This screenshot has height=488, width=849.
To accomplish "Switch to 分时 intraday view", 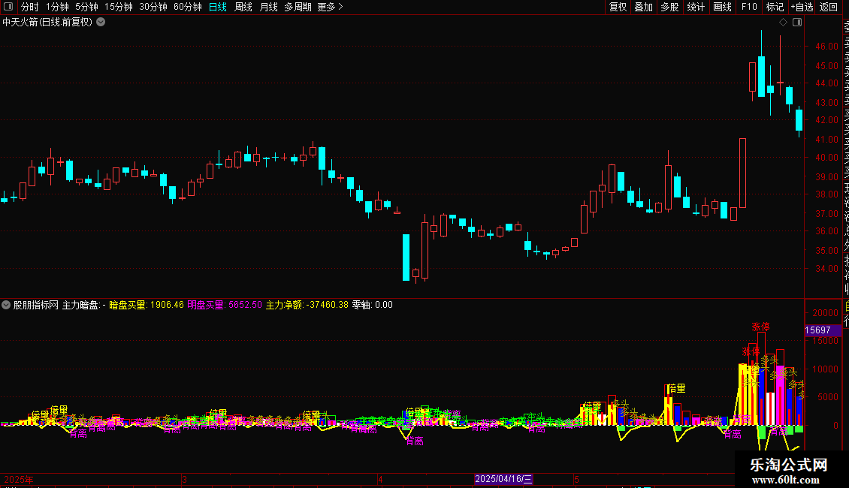I will 30,7.
